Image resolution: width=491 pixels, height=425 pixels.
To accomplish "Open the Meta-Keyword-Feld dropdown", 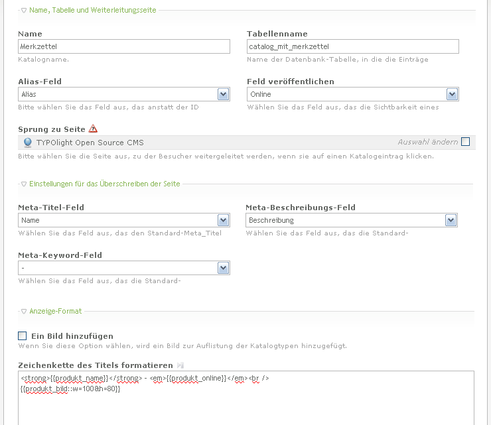I will tap(223, 268).
